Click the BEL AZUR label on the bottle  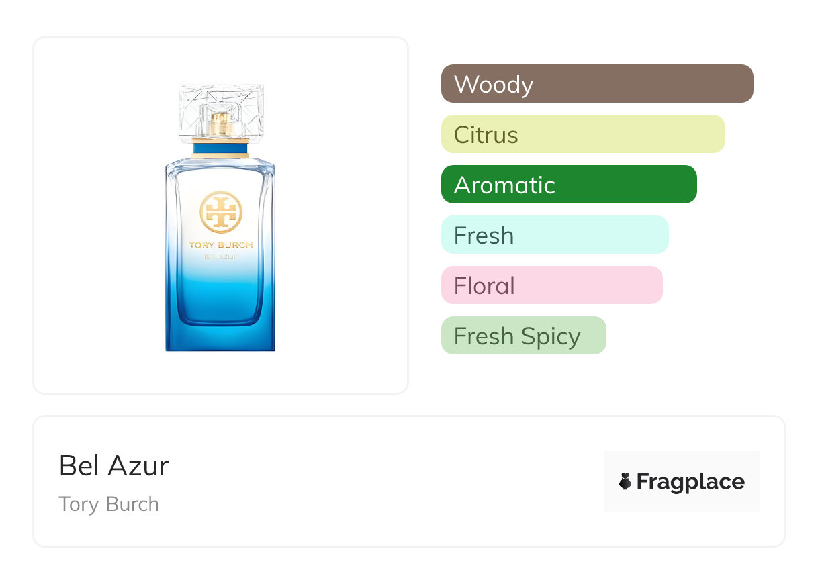(219, 256)
